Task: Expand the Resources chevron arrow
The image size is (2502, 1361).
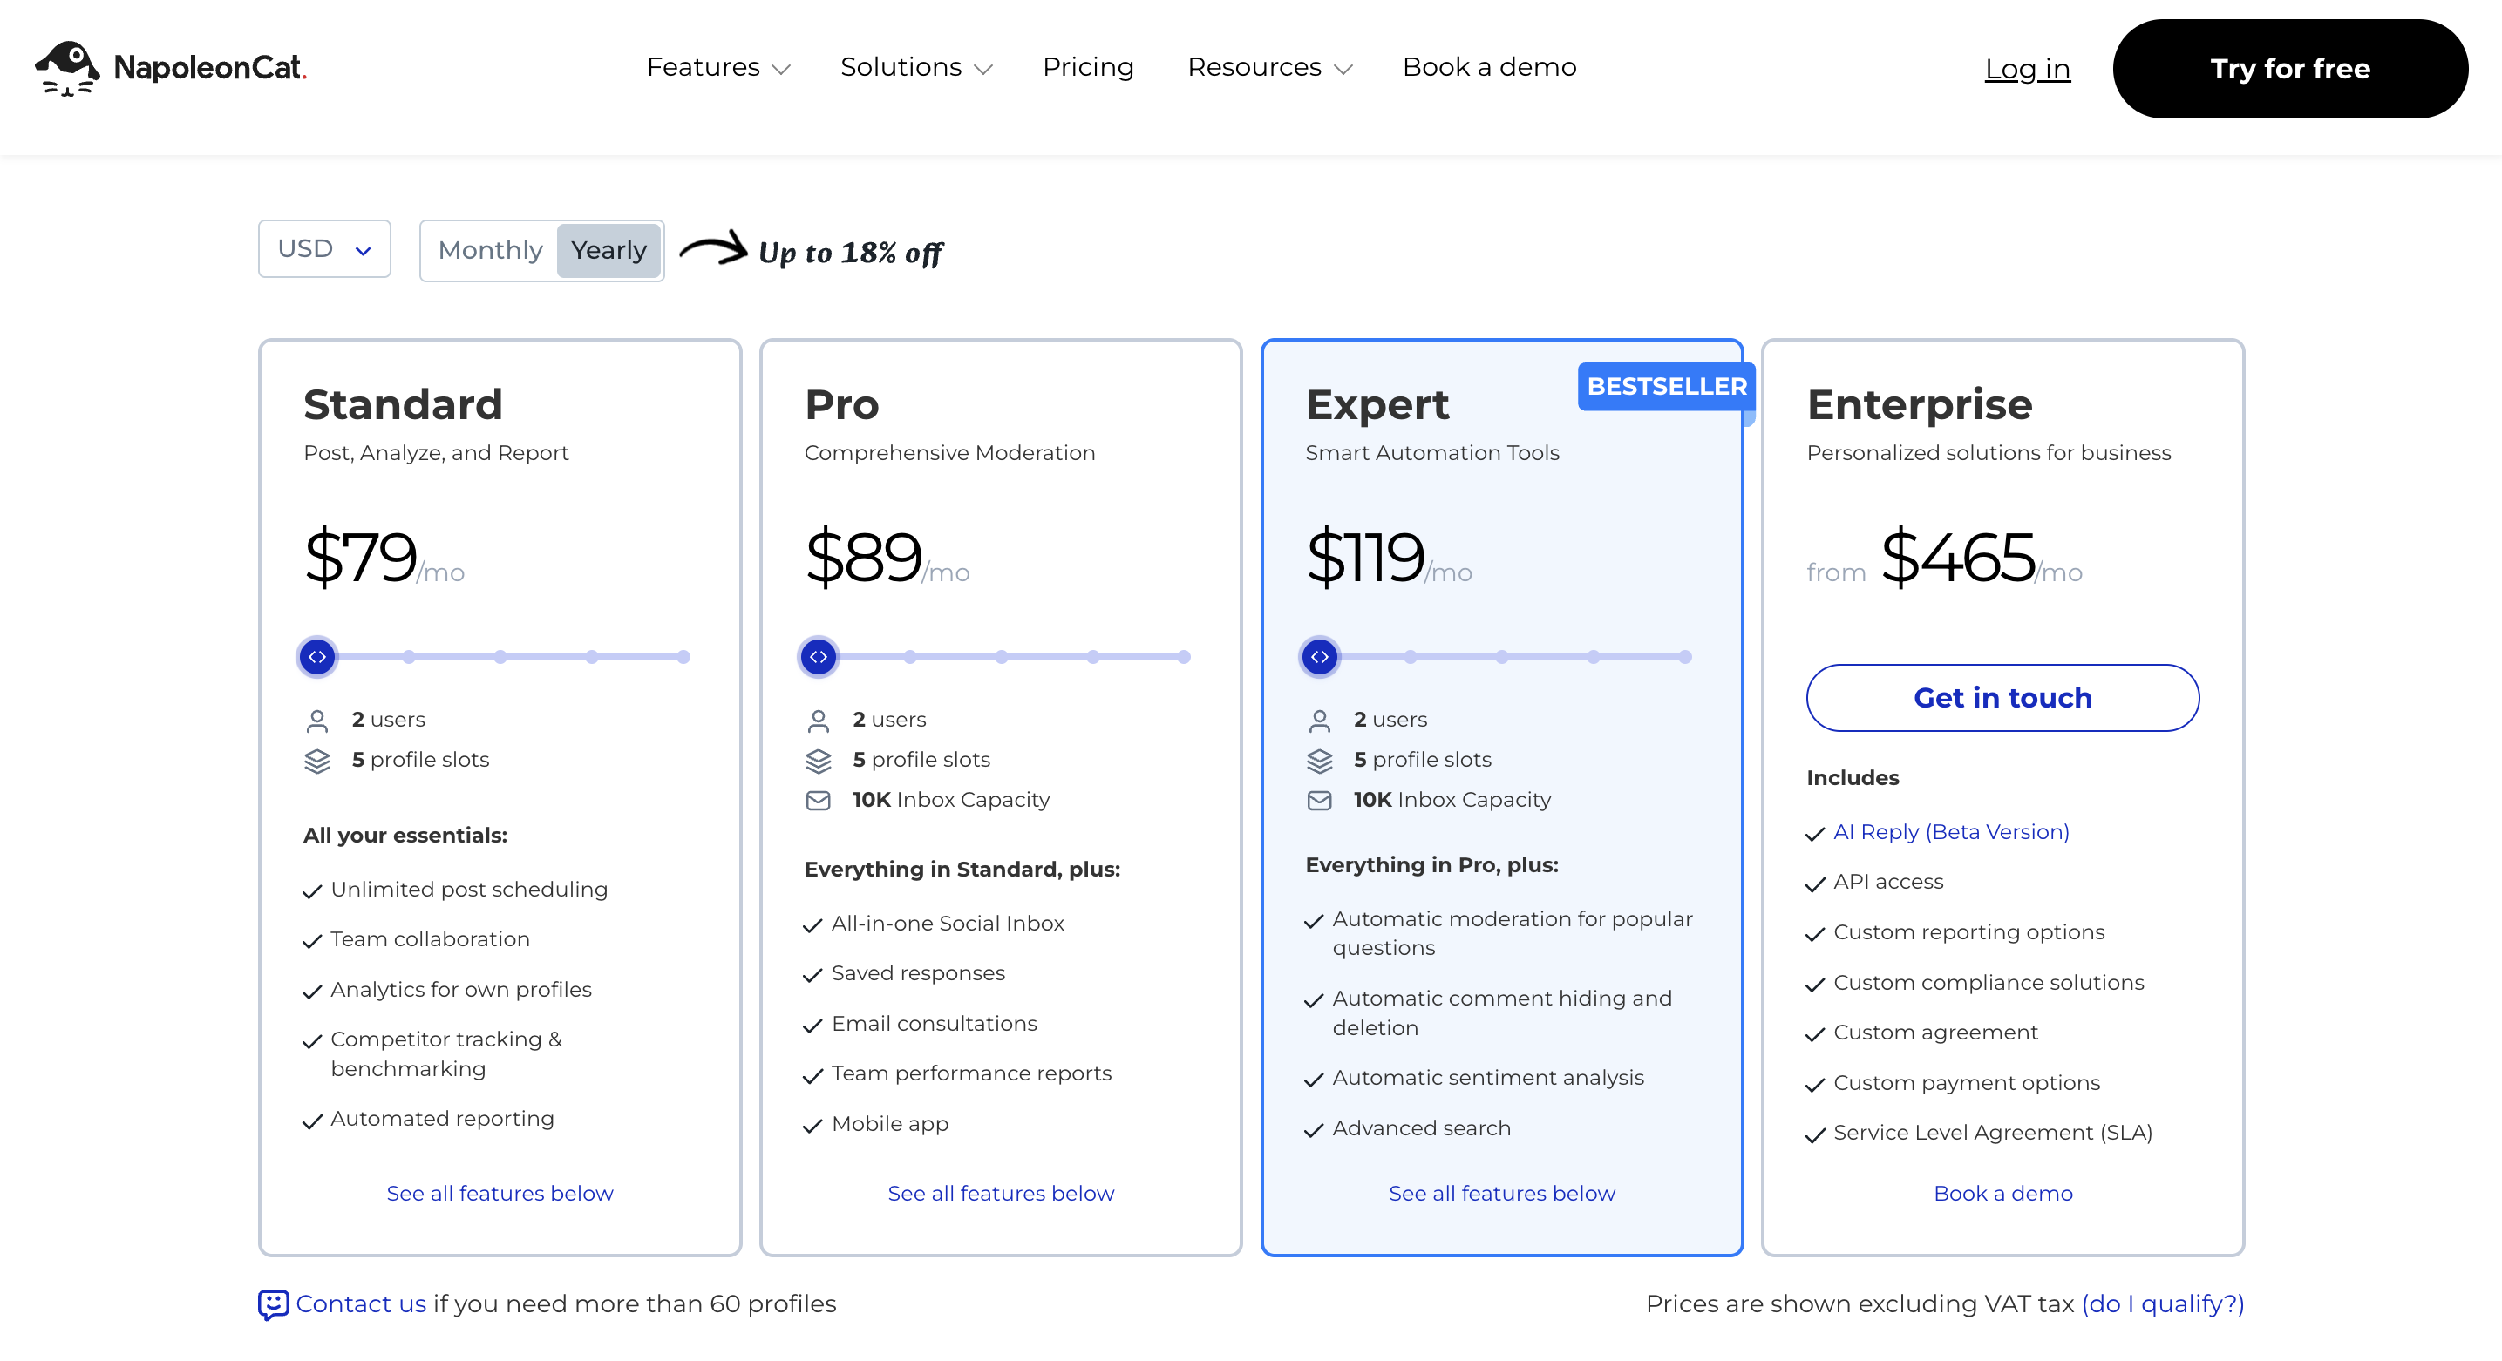Action: pyautogui.click(x=1343, y=69)
